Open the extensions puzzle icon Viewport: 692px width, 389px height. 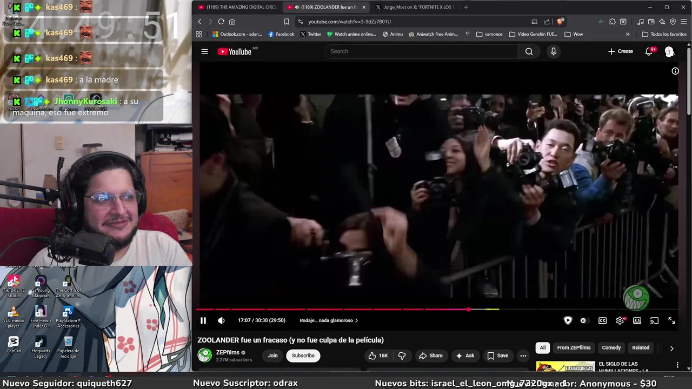(612, 22)
